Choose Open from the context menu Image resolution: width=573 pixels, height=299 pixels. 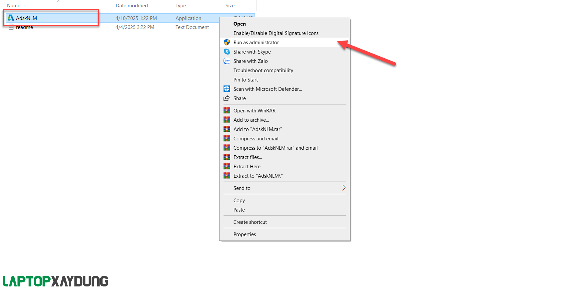[285, 24]
